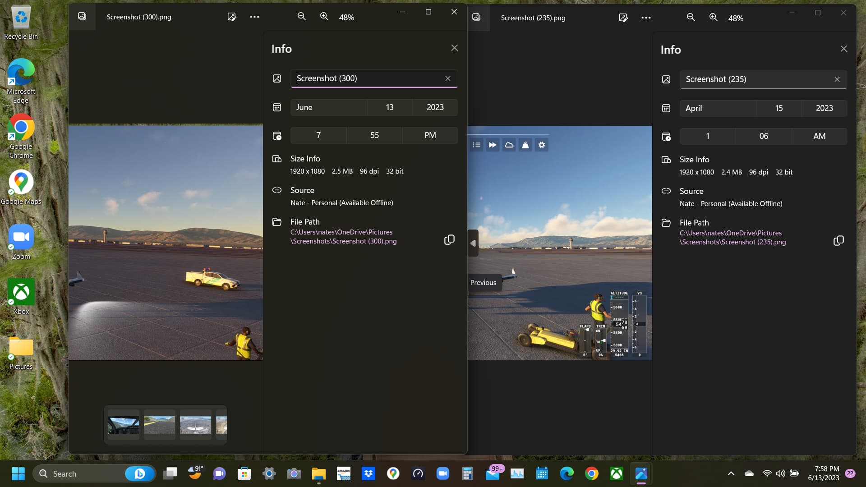866x487 pixels.
Task: Zoom in on Screenshot (300) image
Action: point(324,17)
